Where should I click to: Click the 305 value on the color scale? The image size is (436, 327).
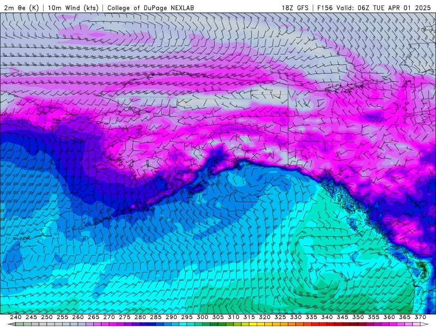click(218, 317)
